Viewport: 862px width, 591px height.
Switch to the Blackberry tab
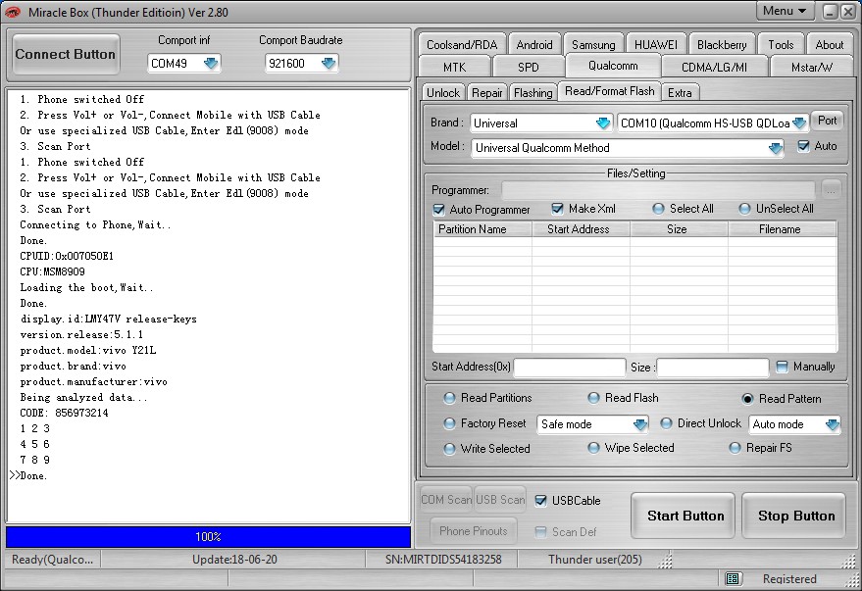pyautogui.click(x=722, y=44)
